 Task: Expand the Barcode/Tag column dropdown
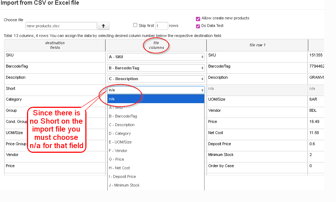coord(156,68)
